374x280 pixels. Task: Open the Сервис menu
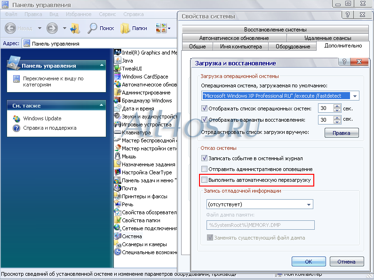pos(107,14)
